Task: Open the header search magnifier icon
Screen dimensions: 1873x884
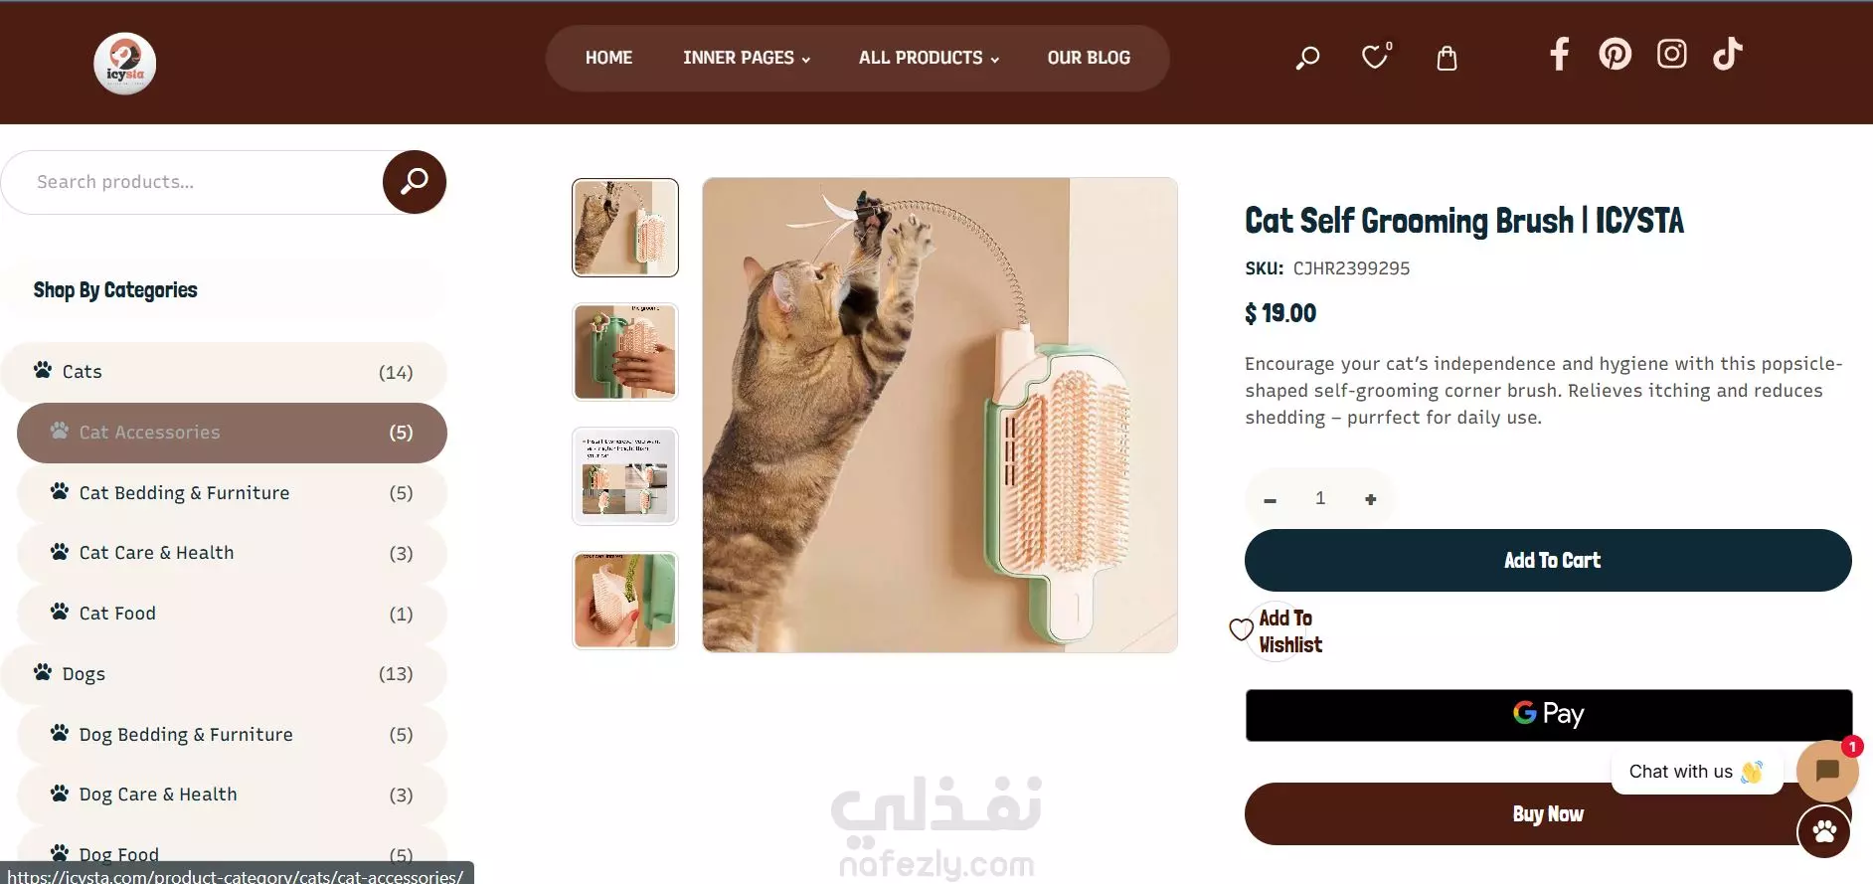Action: (x=1307, y=59)
